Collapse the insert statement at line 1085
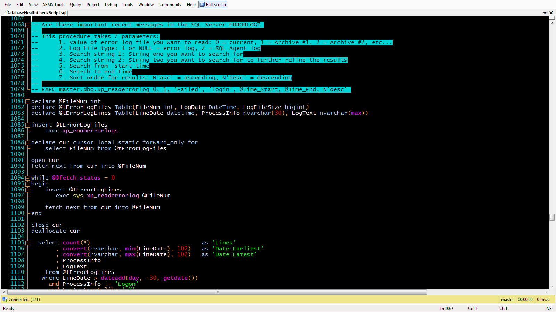 coord(27,125)
